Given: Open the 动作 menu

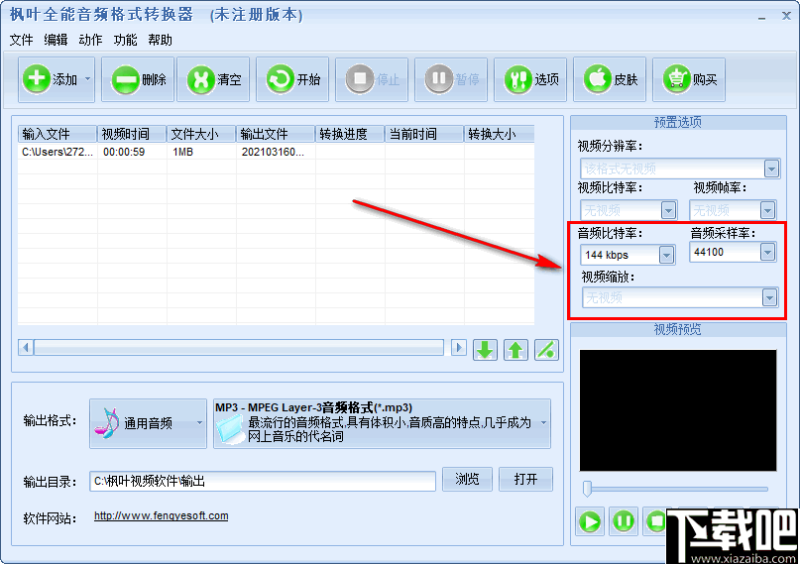Looking at the screenshot, I should 90,40.
